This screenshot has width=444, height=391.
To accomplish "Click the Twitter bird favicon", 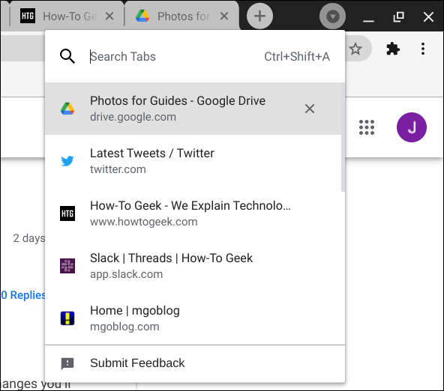I will point(67,161).
